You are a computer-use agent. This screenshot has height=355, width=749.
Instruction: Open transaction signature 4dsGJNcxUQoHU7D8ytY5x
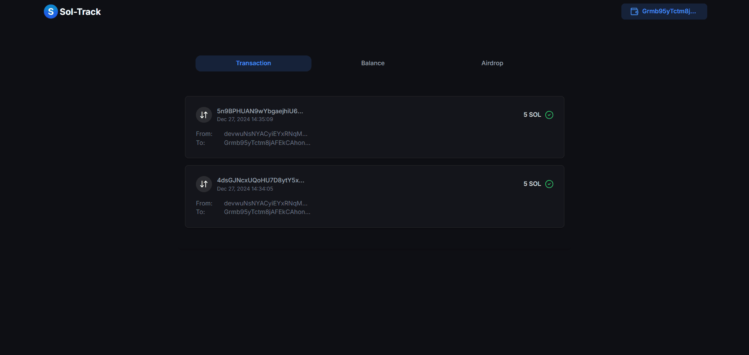[x=260, y=180]
